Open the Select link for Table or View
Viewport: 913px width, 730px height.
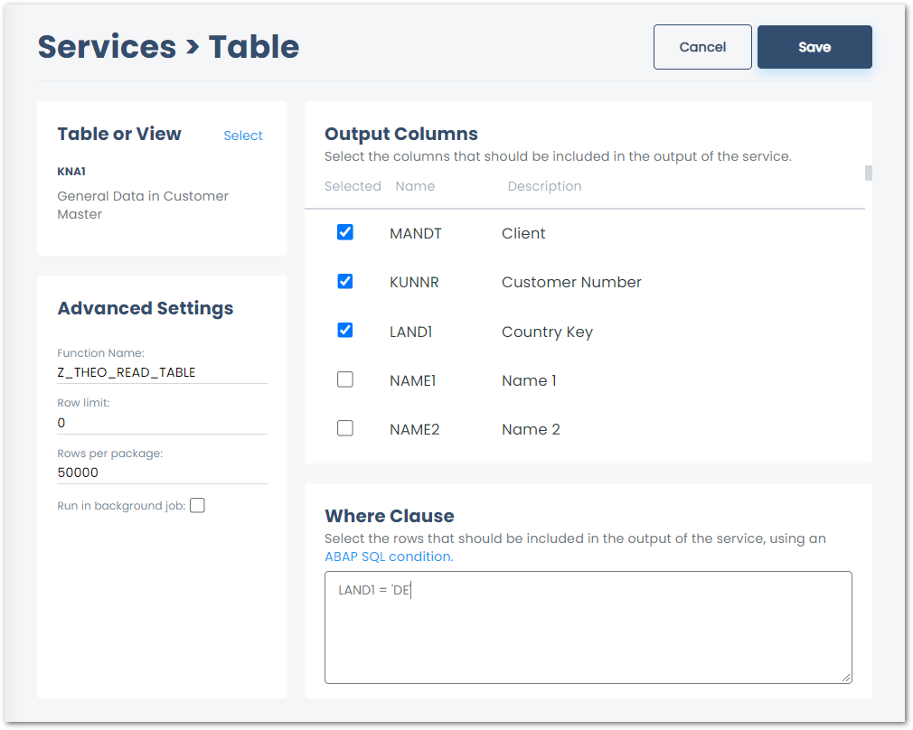(242, 136)
